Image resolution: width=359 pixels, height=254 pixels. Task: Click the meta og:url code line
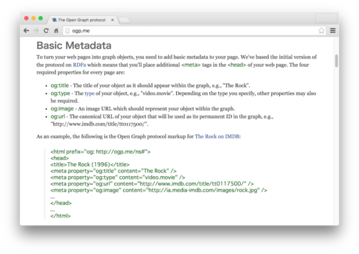click(x=152, y=184)
